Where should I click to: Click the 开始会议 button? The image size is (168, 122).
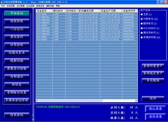click(x=17, y=13)
